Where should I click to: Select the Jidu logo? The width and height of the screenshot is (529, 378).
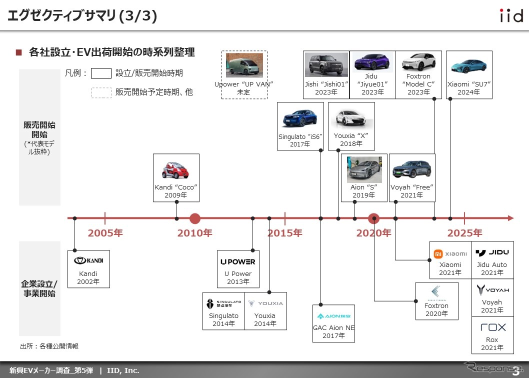click(492, 253)
